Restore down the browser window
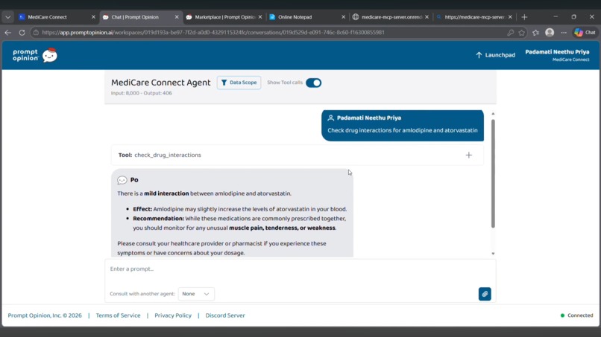 point(573,17)
